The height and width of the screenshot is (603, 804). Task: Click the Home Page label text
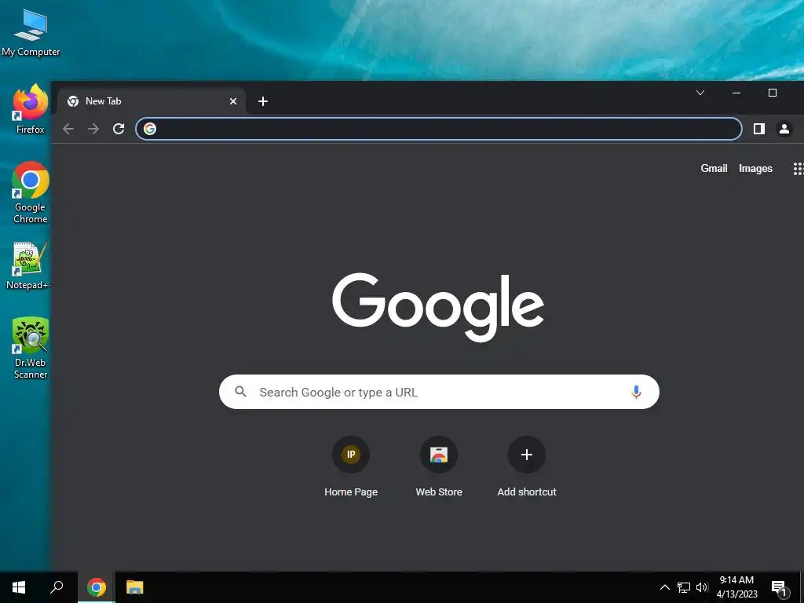pyautogui.click(x=351, y=492)
